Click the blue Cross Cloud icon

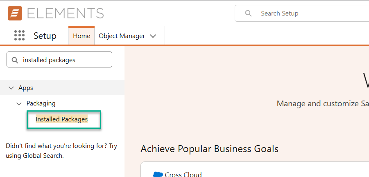point(158,174)
